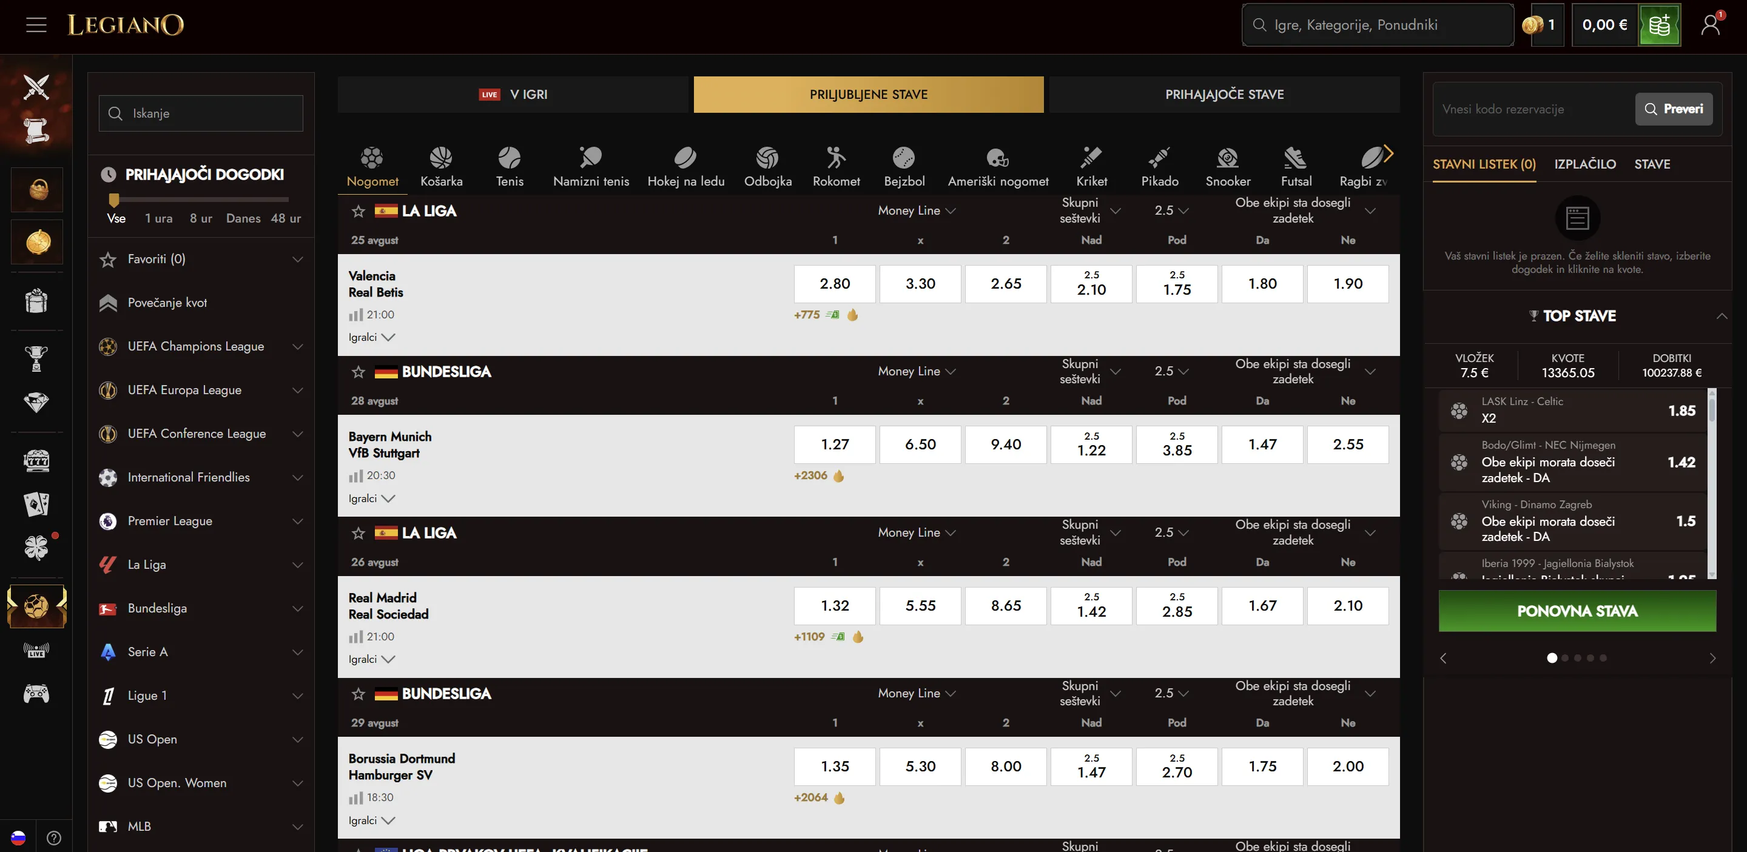Viewport: 1747px width, 852px height.
Task: Open the live broadcast sidebar icon
Action: pos(36,650)
